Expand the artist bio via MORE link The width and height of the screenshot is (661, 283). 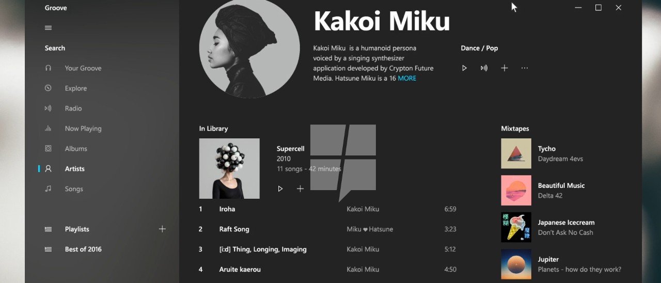click(x=407, y=78)
